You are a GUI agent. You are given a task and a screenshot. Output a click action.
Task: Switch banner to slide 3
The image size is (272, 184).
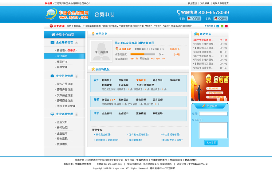[226, 99]
